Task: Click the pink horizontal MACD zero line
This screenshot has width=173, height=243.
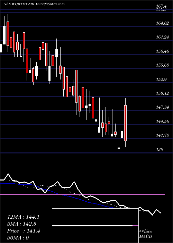Action: [82, 194]
